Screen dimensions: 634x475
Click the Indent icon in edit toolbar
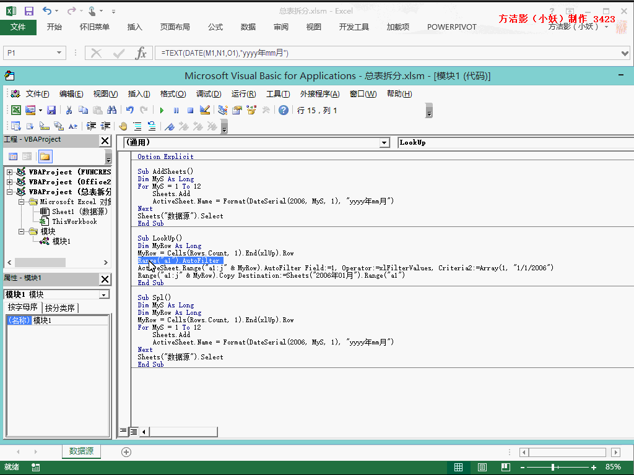pyautogui.click(x=92, y=126)
